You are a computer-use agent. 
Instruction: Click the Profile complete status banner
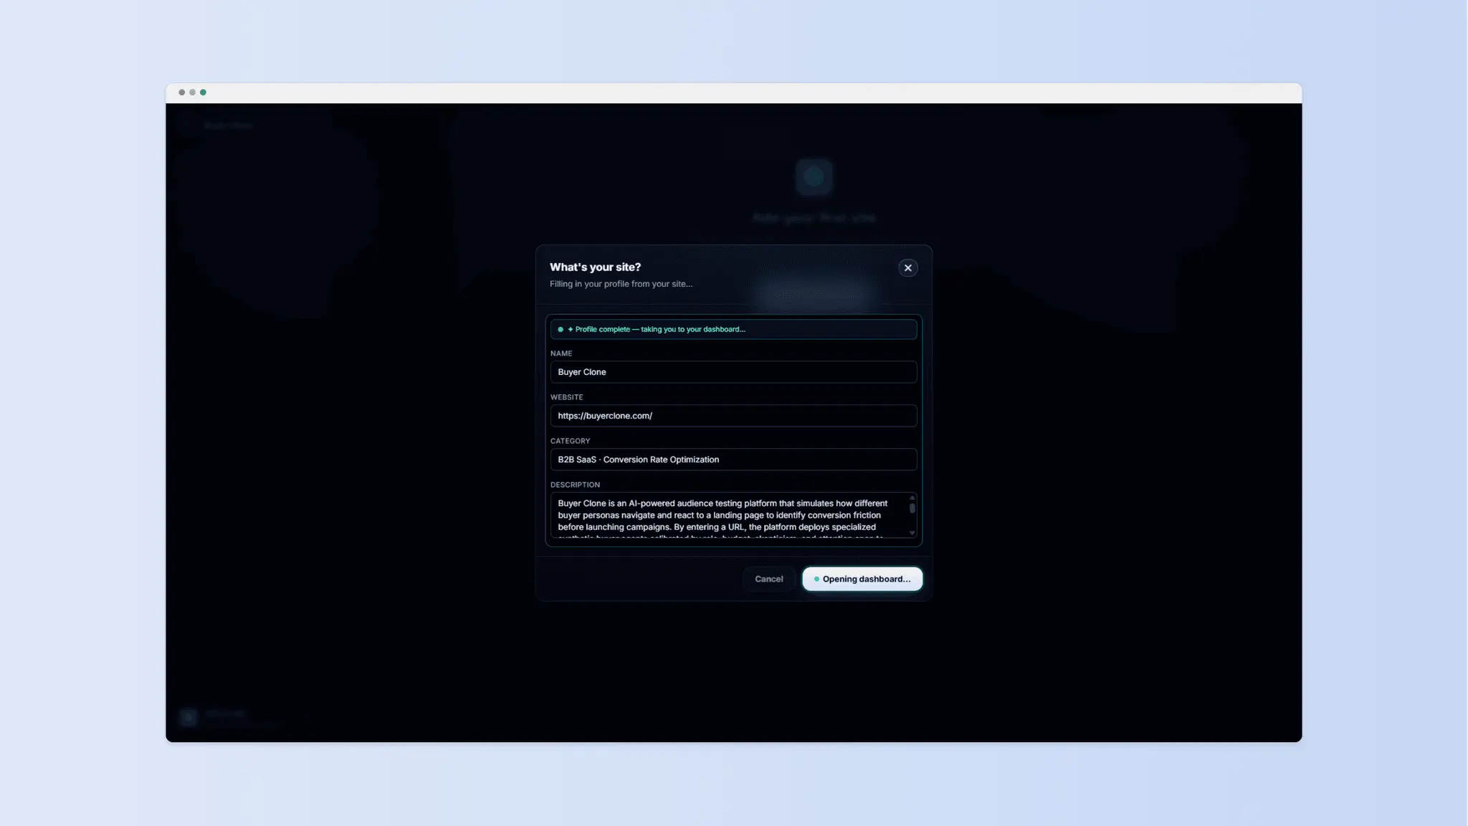pyautogui.click(x=733, y=329)
